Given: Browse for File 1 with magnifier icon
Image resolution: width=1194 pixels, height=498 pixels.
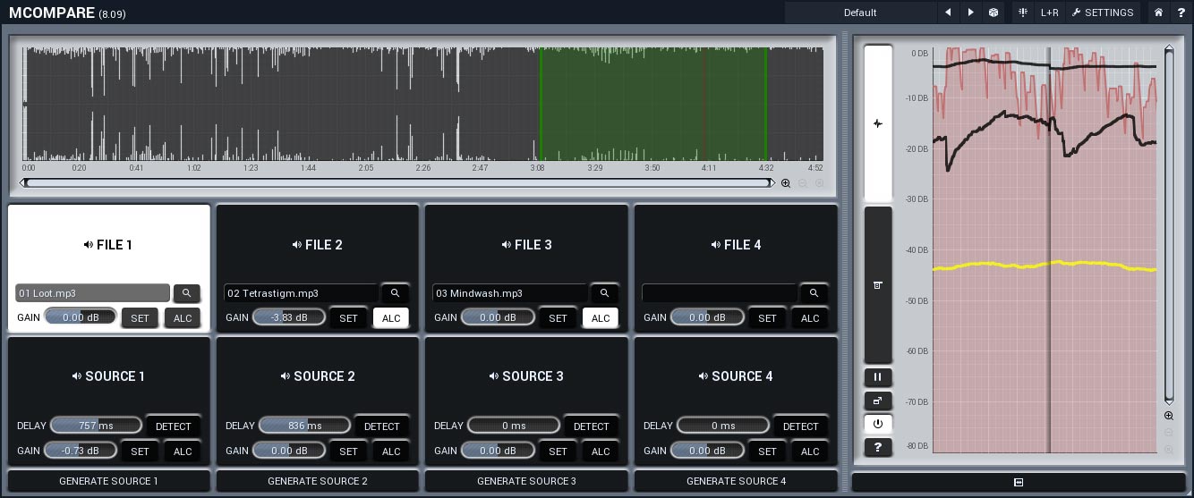Looking at the screenshot, I should click(187, 293).
